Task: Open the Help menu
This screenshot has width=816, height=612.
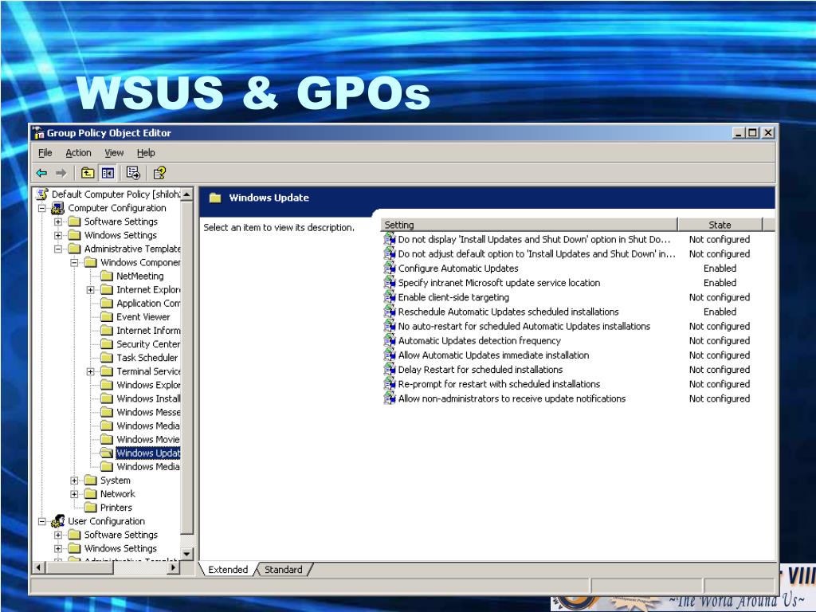Action: point(146,152)
